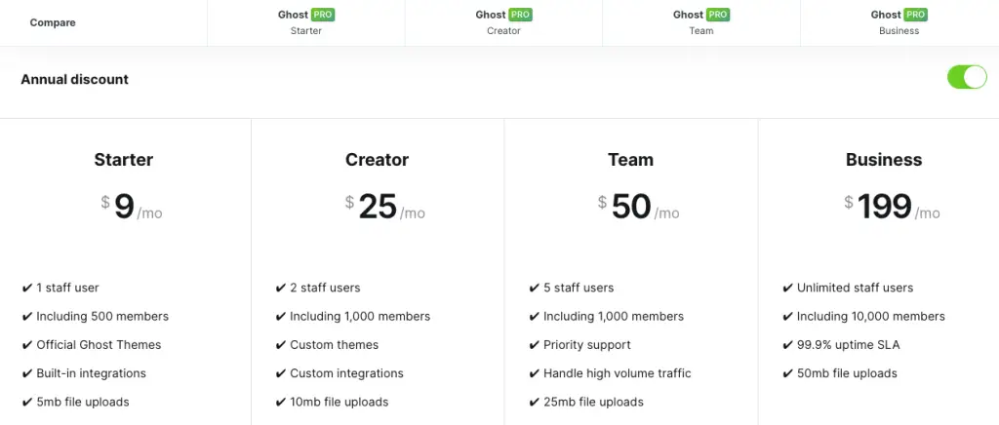Click '5 staff users' feature
The image size is (999, 425).
(579, 288)
